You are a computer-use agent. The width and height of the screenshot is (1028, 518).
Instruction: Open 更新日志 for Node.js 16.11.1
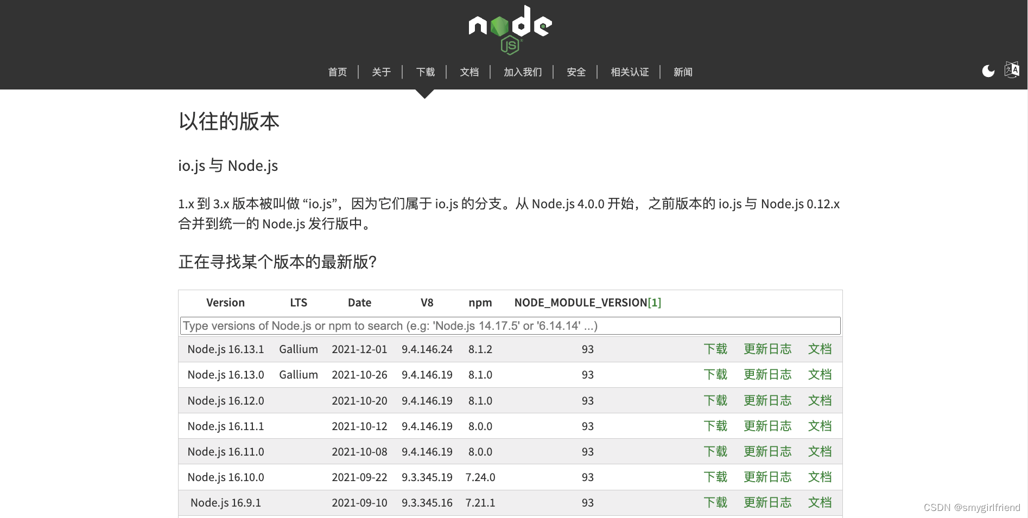tap(767, 426)
